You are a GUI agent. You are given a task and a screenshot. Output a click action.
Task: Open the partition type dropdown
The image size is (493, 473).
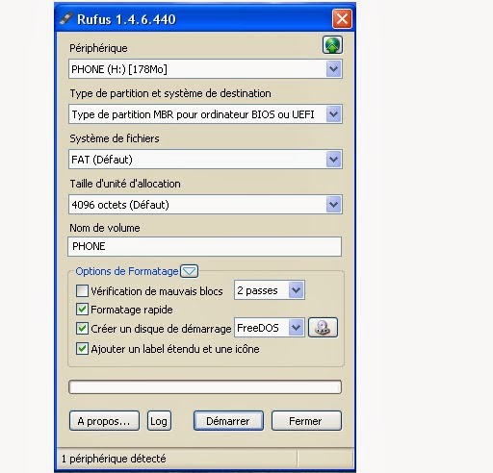tap(205, 114)
